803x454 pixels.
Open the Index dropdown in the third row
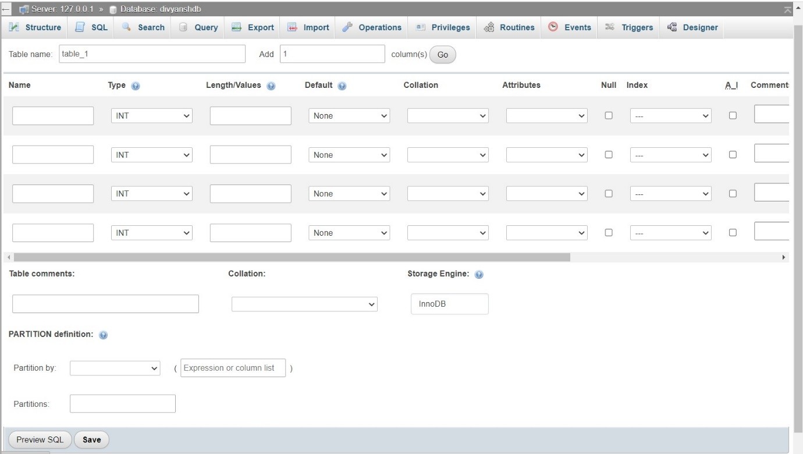(x=670, y=194)
